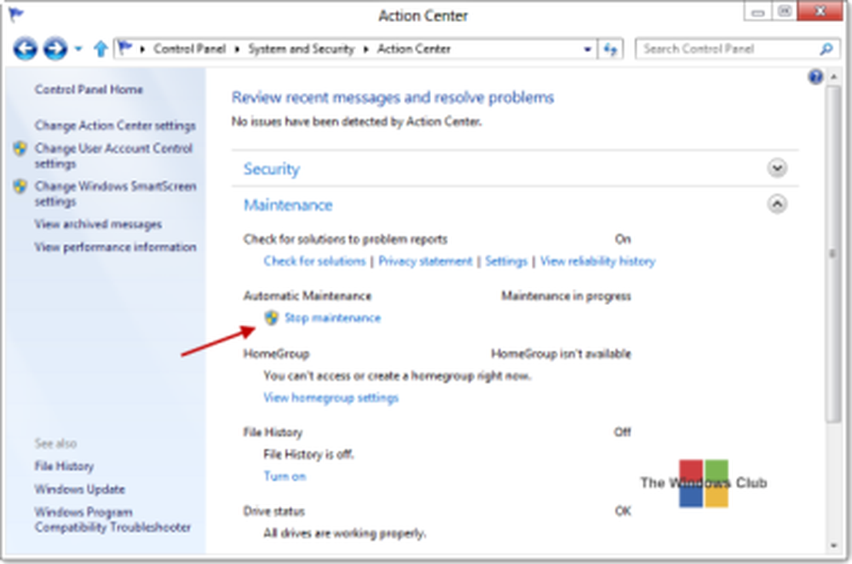Screen dimensions: 852x564
Task: Click the Forward navigation arrow
Action: tap(55, 49)
